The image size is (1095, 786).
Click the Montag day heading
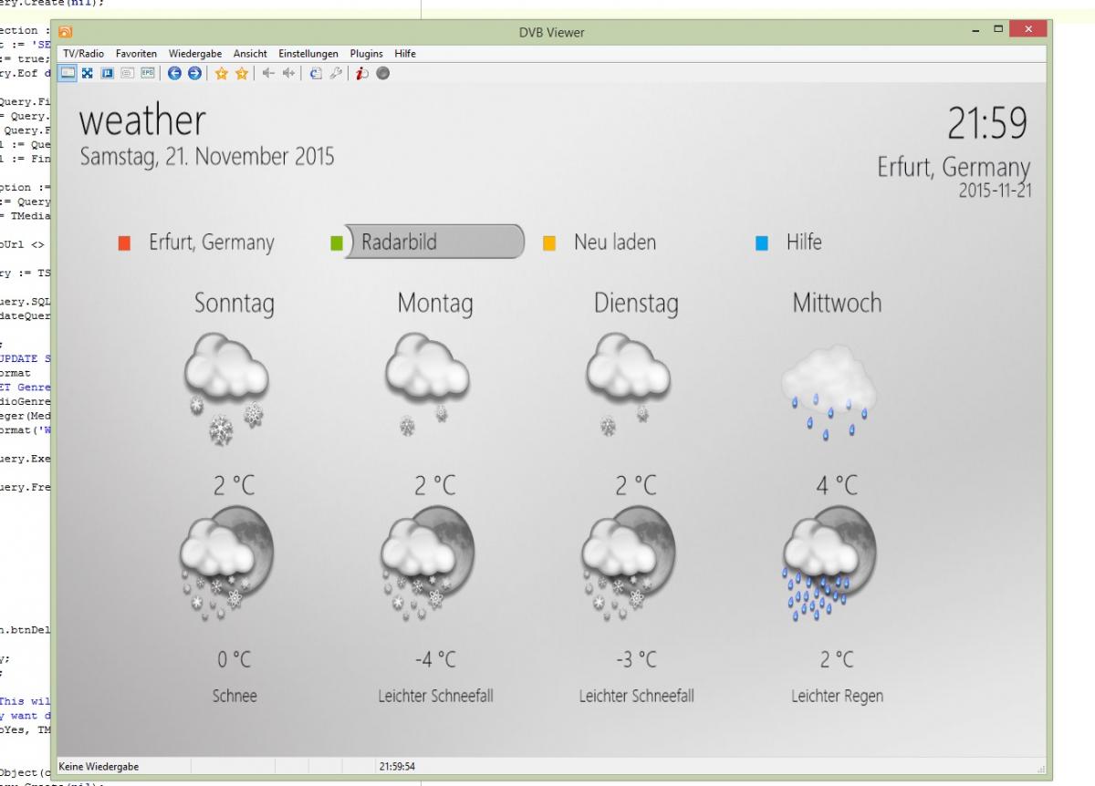tap(435, 305)
